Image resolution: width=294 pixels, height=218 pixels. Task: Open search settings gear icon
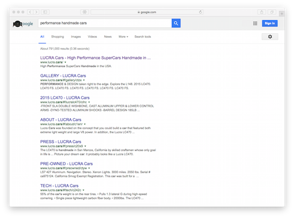[270, 36]
